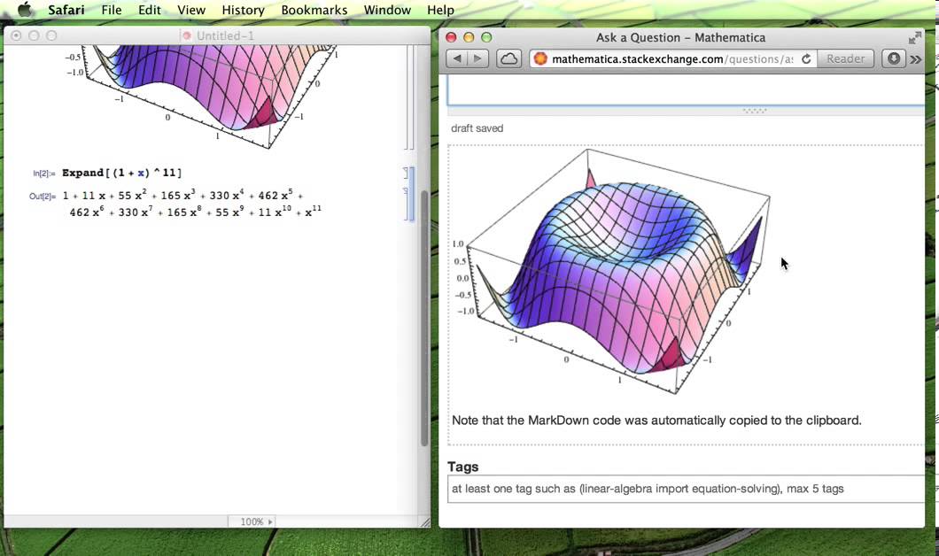Click the Untitled-1 notebook title
The height and width of the screenshot is (556, 939).
225,36
